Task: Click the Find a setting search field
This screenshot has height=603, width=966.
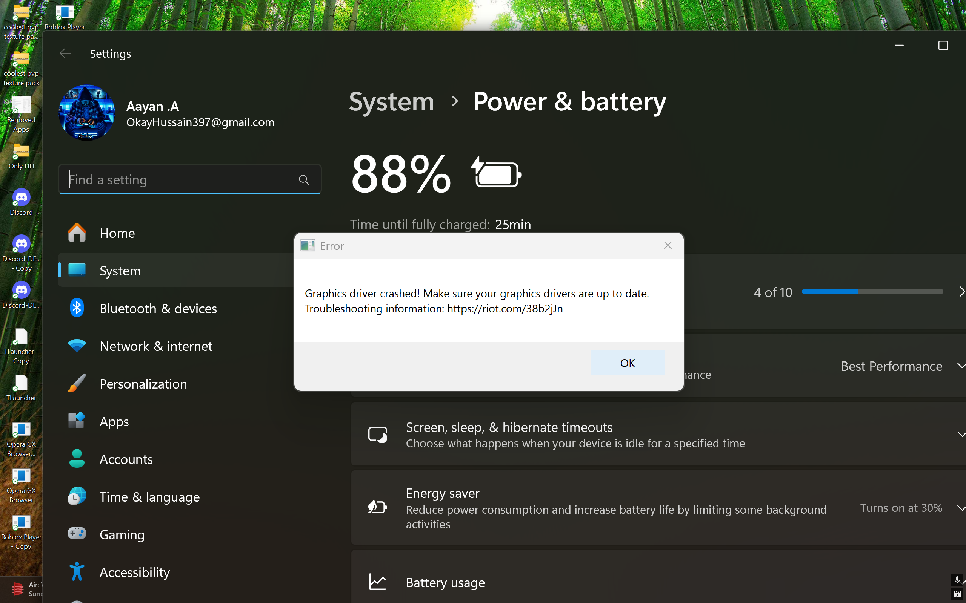Action: (180, 180)
